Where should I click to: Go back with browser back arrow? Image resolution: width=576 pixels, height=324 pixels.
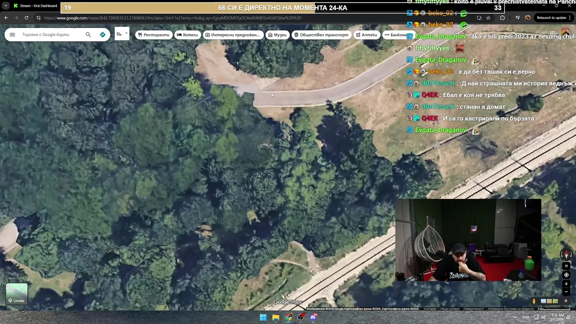point(6,18)
